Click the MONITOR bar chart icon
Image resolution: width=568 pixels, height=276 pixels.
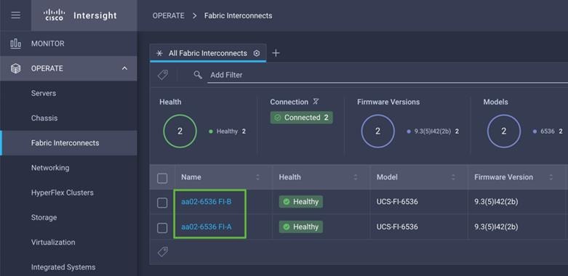click(15, 44)
